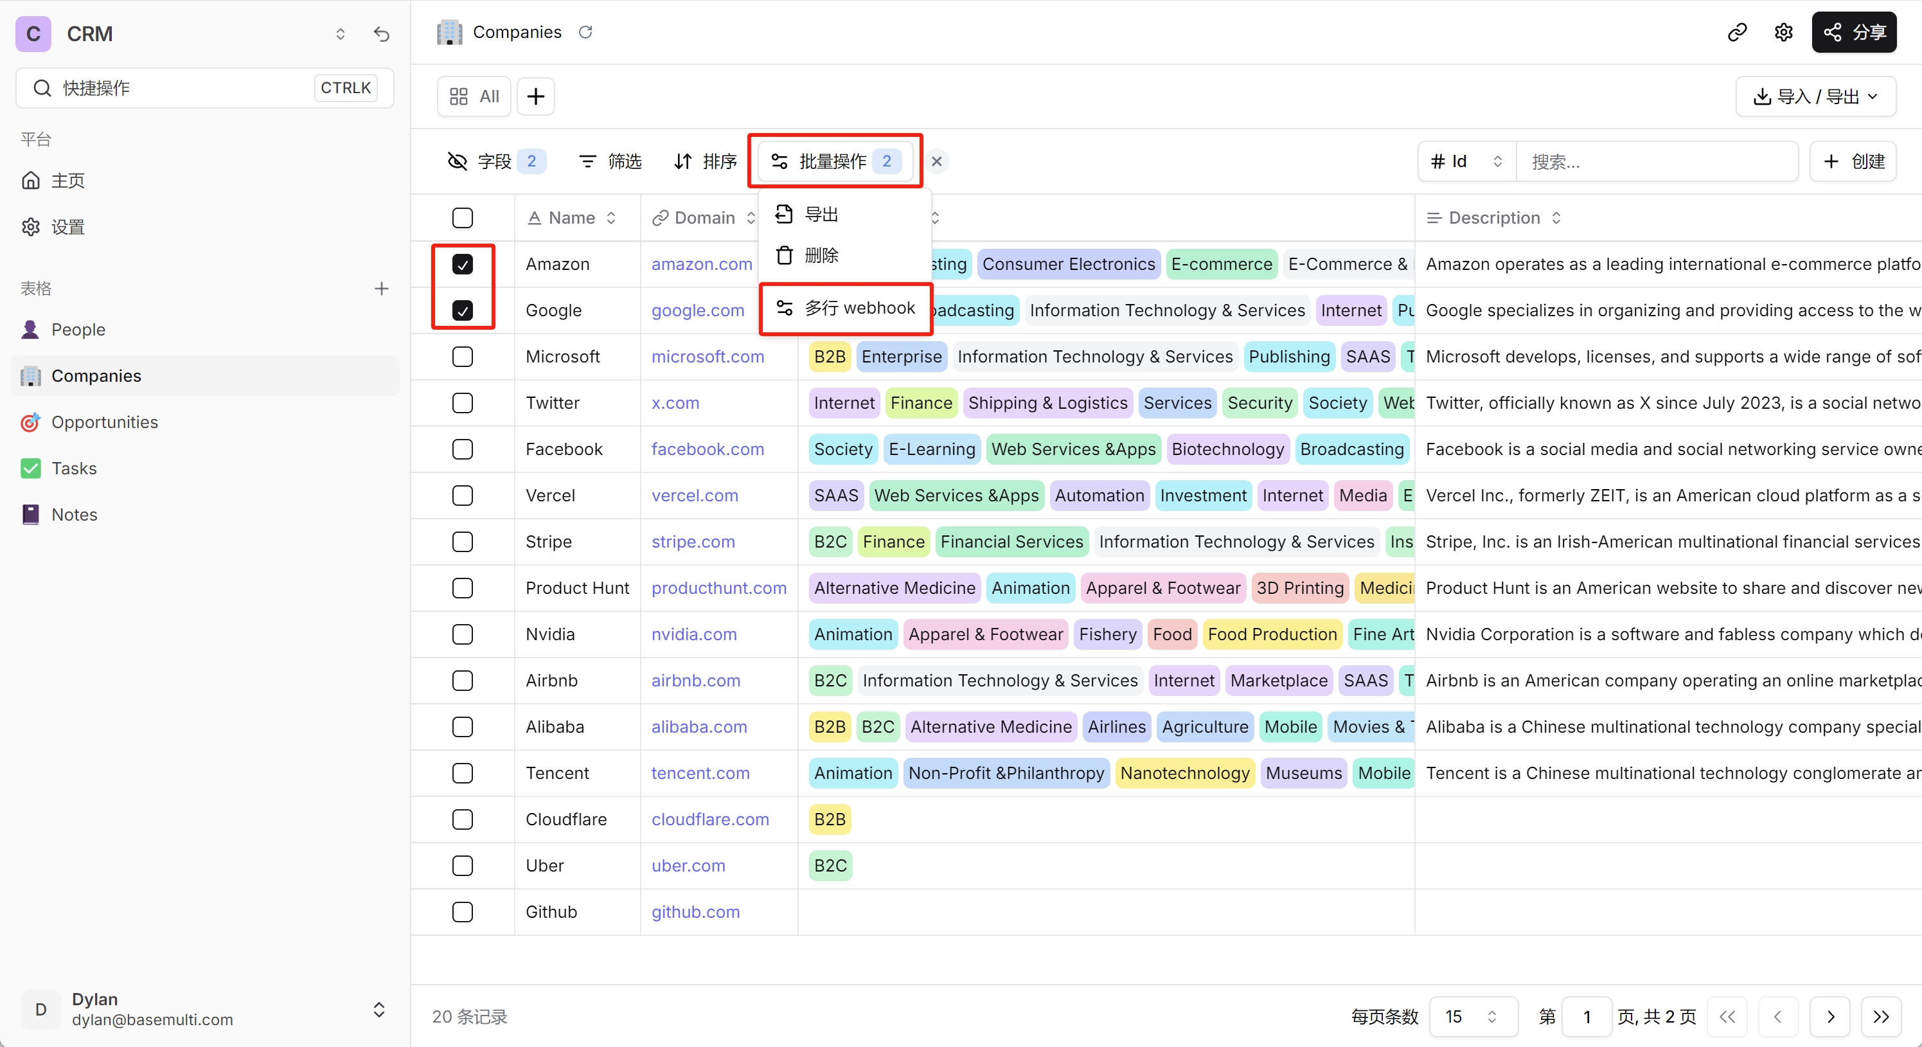Viewport: 1922px width, 1047px height.
Task: Open the 主页 home item in the sidebar
Action: (x=205, y=181)
